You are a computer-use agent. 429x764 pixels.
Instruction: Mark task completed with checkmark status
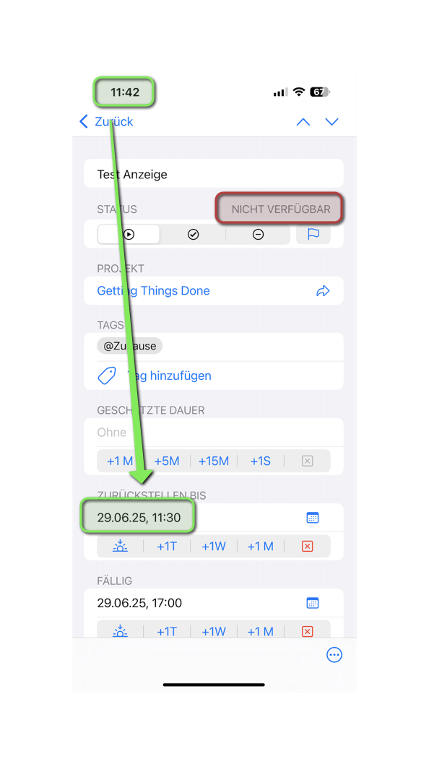[193, 235]
